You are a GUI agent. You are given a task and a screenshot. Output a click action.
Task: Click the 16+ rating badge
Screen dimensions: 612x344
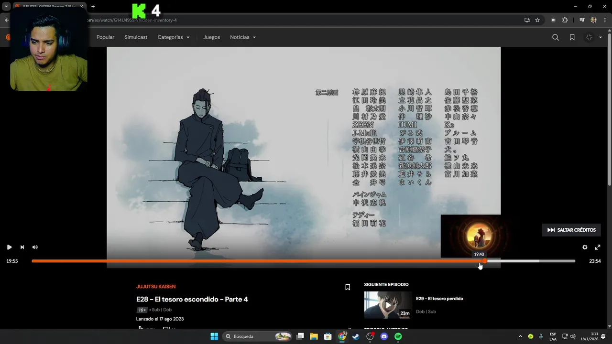(x=142, y=310)
